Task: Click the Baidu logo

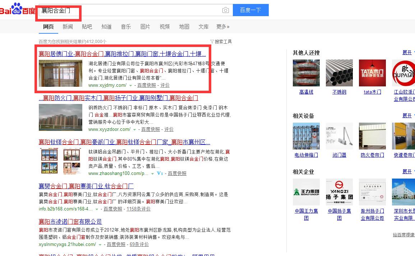Action: point(18,9)
